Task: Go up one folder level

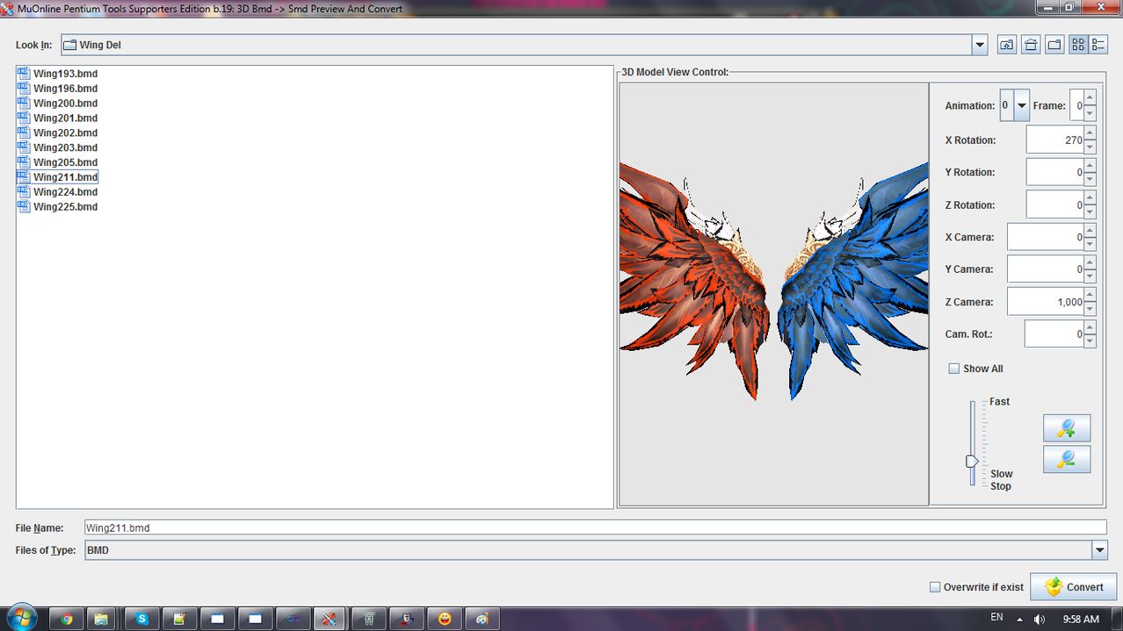Action: pos(1007,45)
